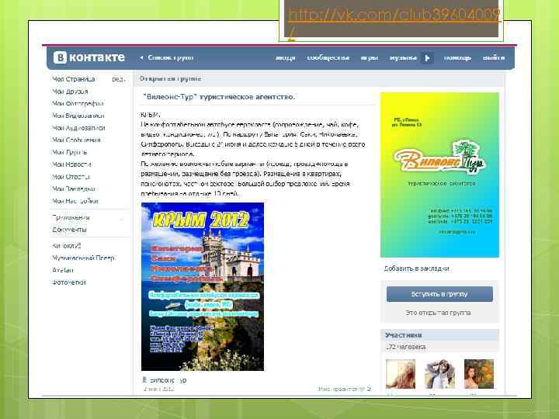
Task: Click the post author Вилеонс-Тур name
Action: pos(168,380)
